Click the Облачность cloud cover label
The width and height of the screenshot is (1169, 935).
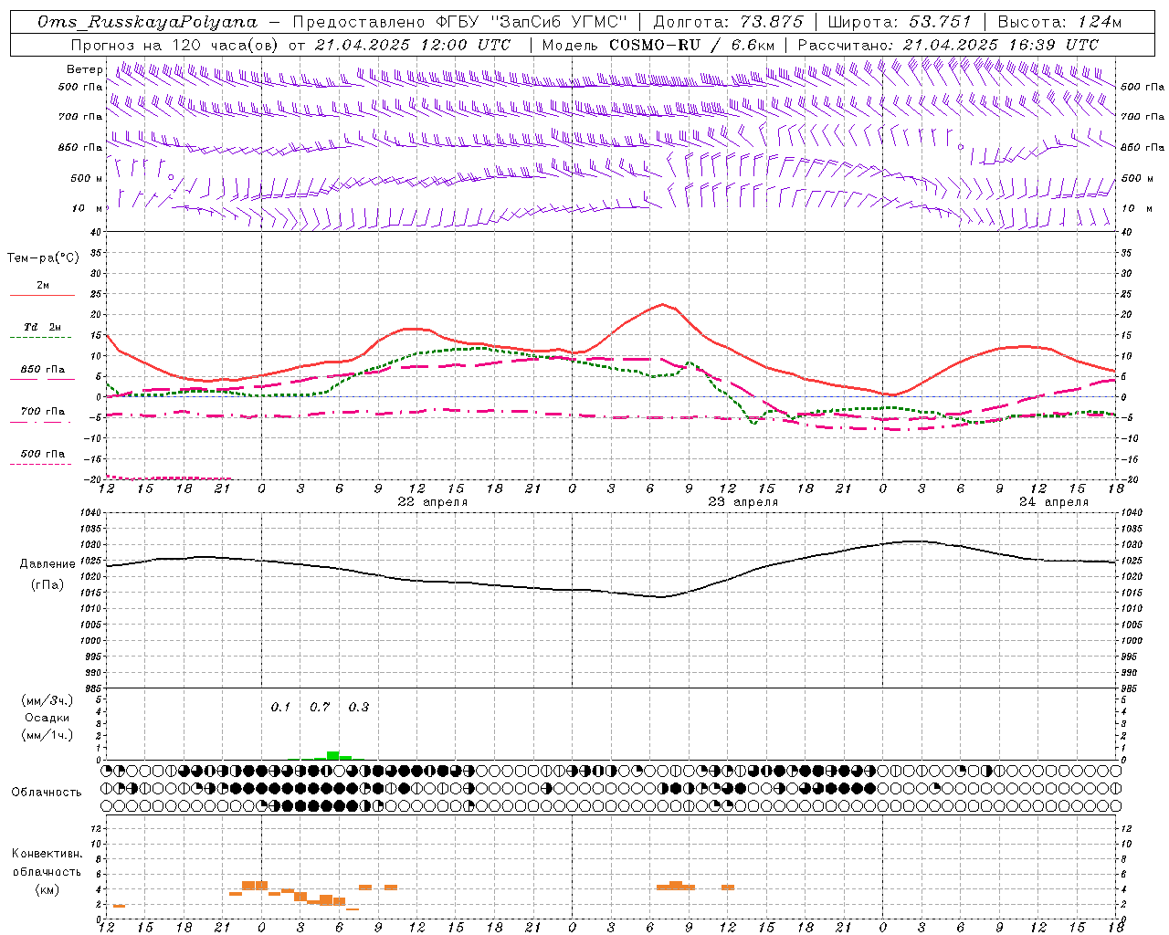[47, 792]
